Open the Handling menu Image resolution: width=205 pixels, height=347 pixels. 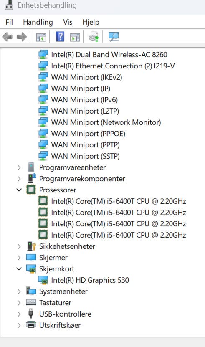[x=38, y=22]
